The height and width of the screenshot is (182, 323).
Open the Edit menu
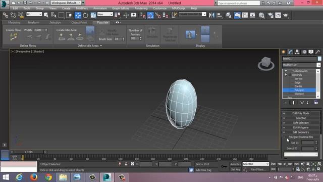(15, 8)
